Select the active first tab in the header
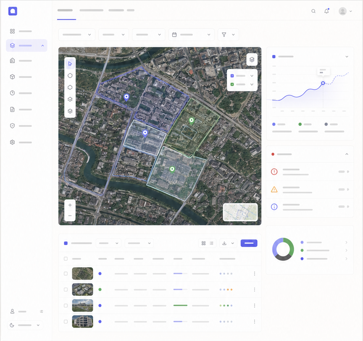Viewport: 363px width, 341px height. 65,10
